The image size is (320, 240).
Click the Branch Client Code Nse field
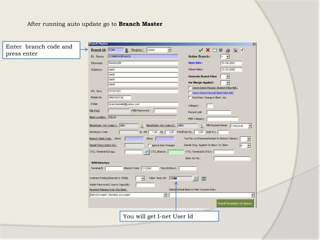134,139
